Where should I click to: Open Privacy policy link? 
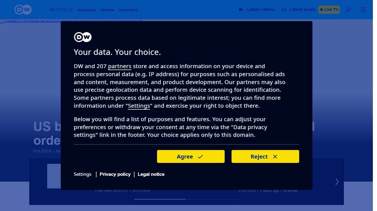(x=115, y=174)
